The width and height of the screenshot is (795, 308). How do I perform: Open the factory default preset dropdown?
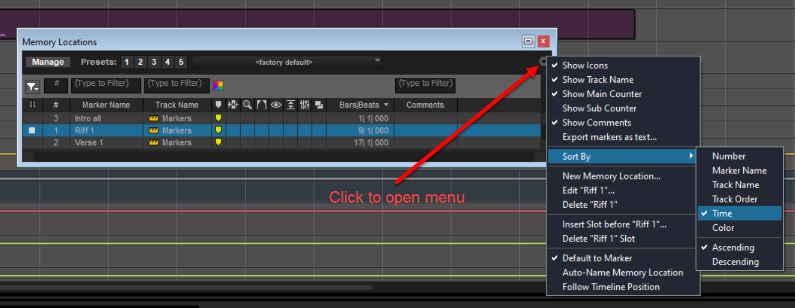(x=287, y=62)
